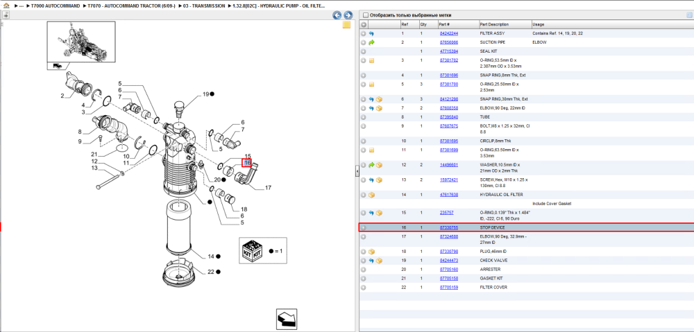Click the tractor overview thumbnail
Viewport: 694px width, 332px height.
tap(81, 42)
